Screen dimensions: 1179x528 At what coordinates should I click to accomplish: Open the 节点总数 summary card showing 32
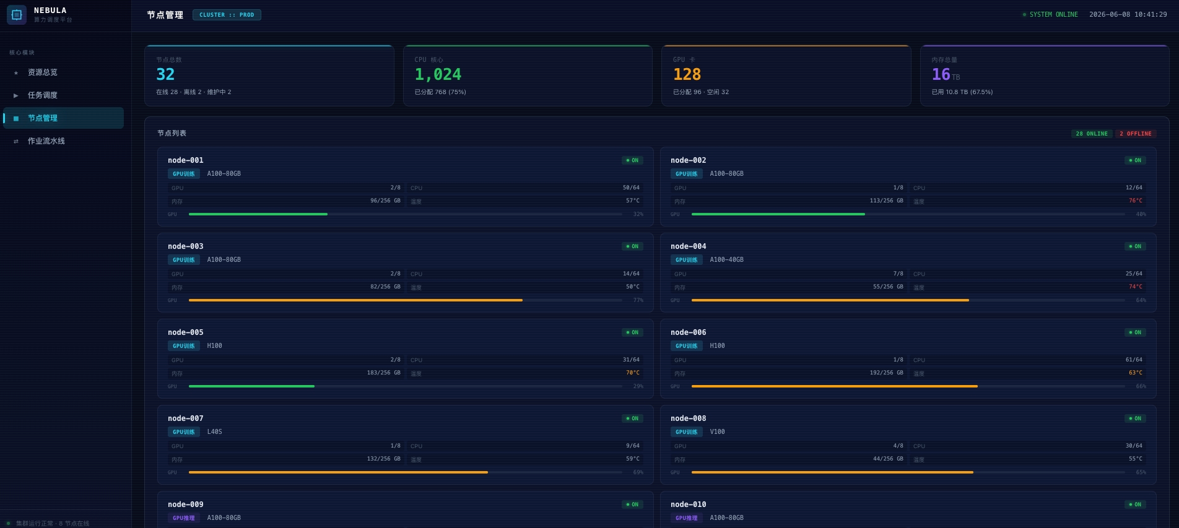point(269,76)
